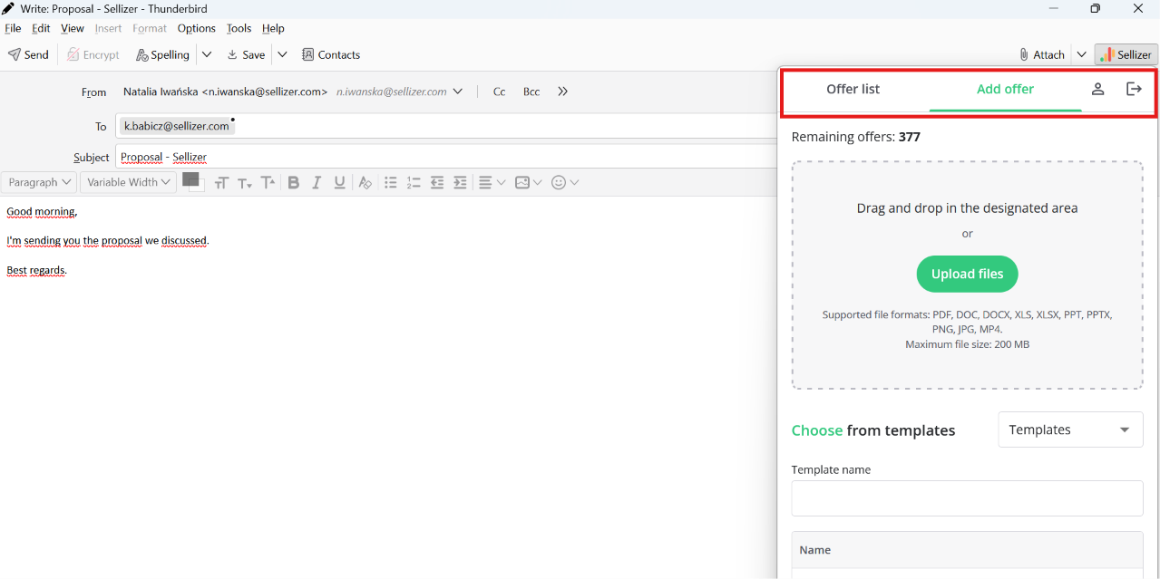The height and width of the screenshot is (579, 1160).
Task: Switch to the Offer list tab
Action: 853,90
